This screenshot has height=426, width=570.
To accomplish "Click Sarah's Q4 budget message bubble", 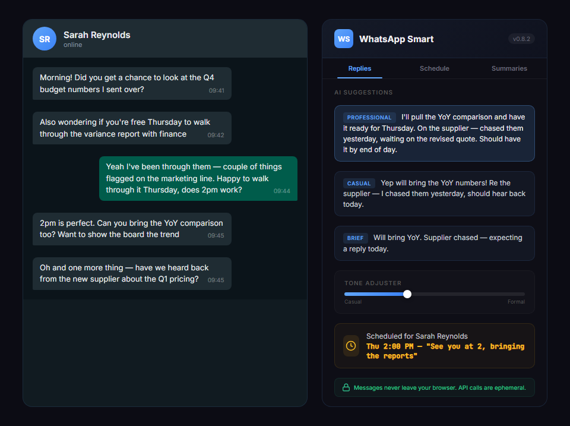I will pyautogui.click(x=132, y=83).
